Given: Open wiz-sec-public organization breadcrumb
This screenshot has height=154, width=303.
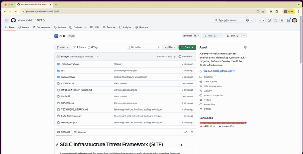Looking at the screenshot, I should coord(26,20).
